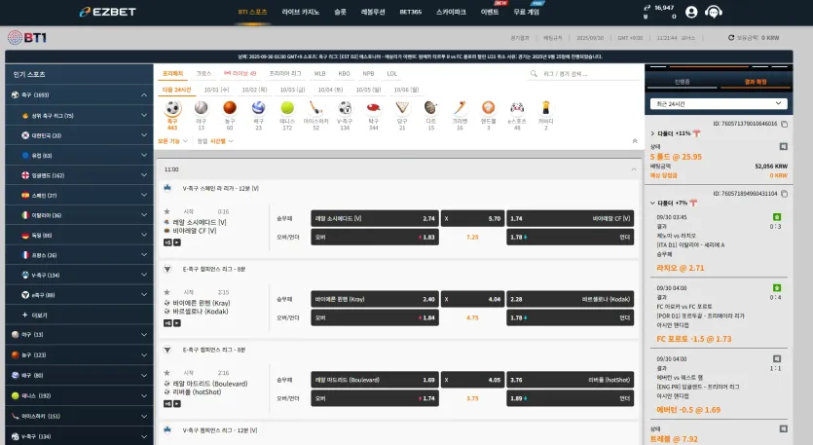Open the 모든 기능 filter dropdown
813x445 pixels.
pos(172,141)
